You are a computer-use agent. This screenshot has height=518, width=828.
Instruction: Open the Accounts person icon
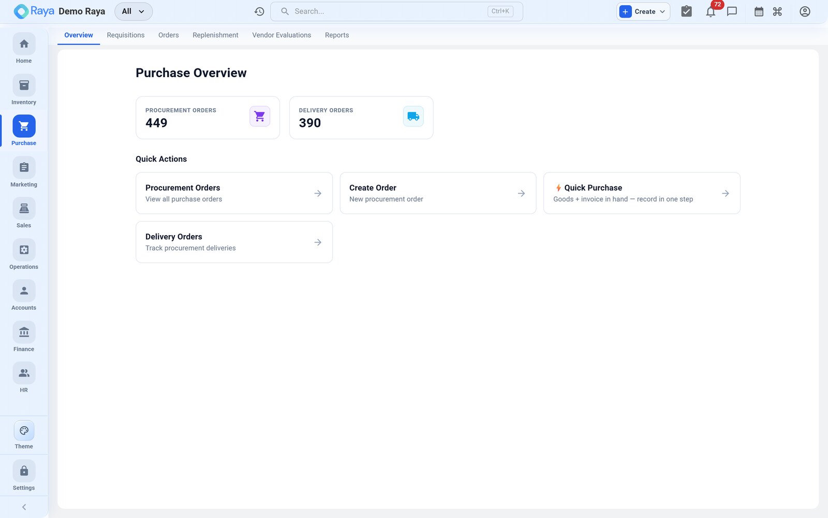[24, 291]
